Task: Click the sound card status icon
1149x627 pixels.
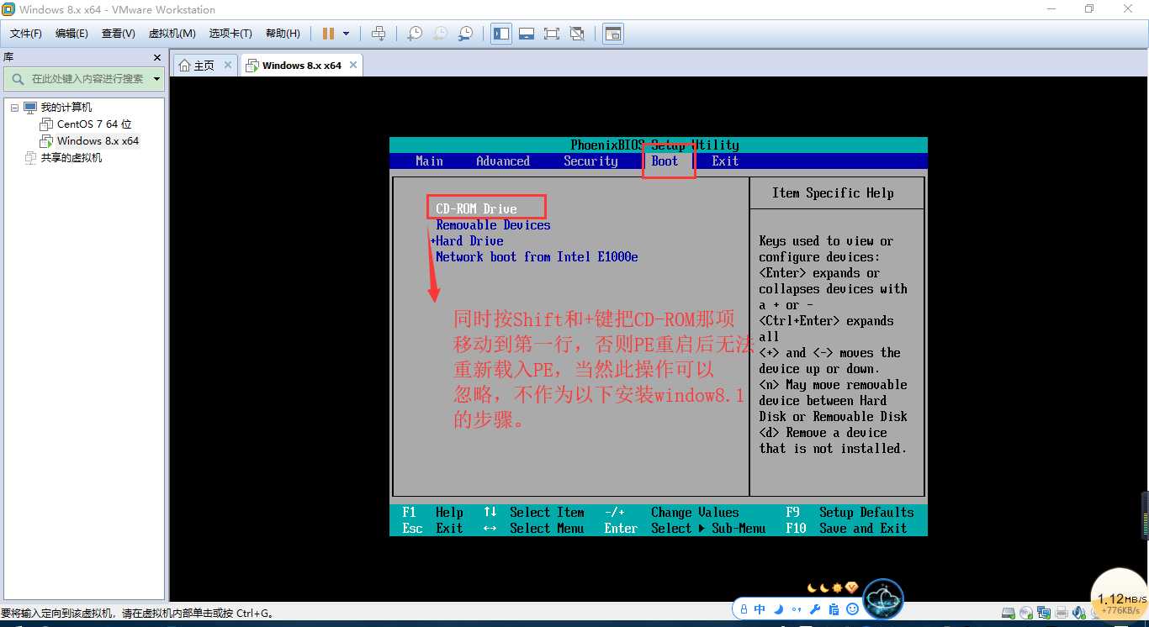Action: (1078, 612)
